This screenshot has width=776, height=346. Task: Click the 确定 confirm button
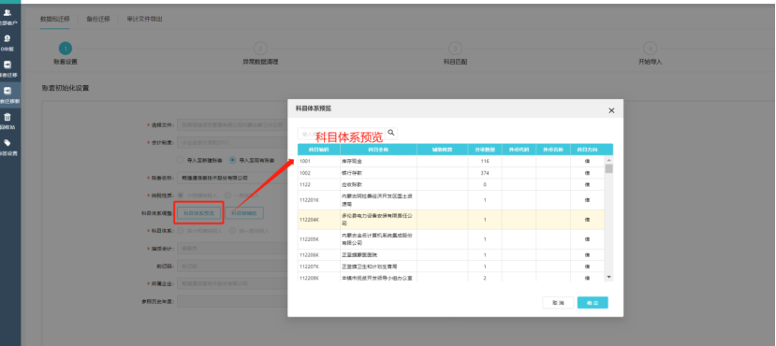[x=593, y=302]
